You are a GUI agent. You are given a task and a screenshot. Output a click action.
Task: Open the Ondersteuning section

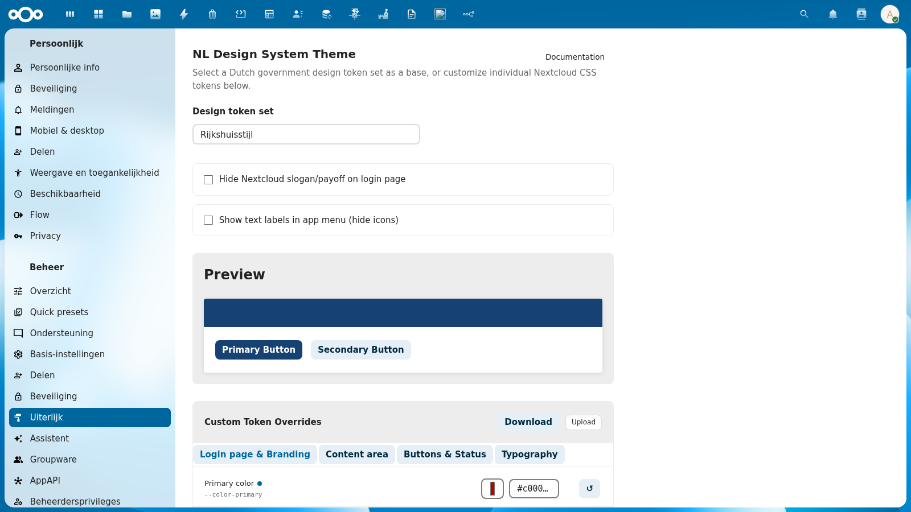pyautogui.click(x=90, y=333)
